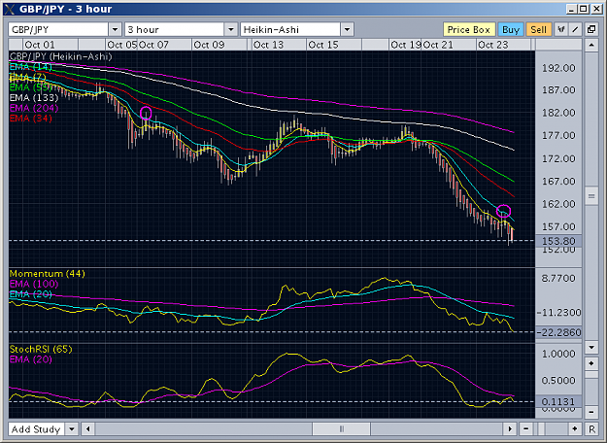Screen dimensions: 607x443
Task: Select the EMA (14) study label
Action: (30, 67)
